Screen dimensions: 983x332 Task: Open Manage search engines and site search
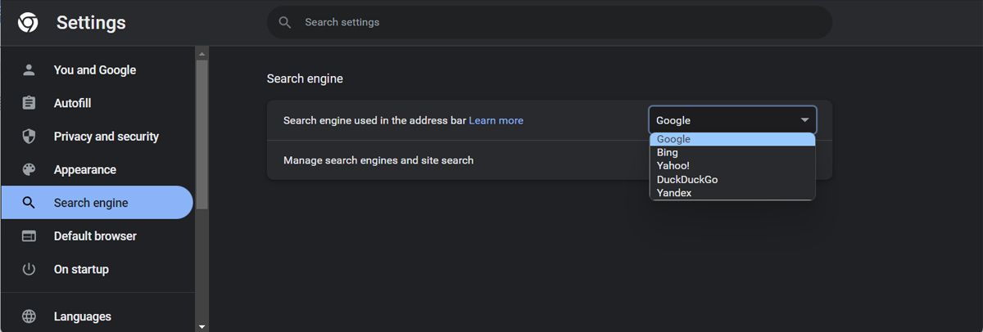coord(378,160)
